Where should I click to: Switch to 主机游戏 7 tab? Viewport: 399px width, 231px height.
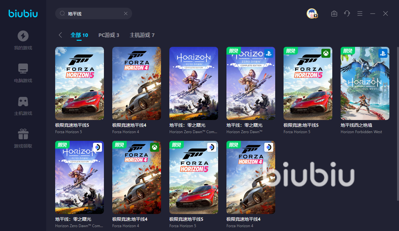point(142,35)
